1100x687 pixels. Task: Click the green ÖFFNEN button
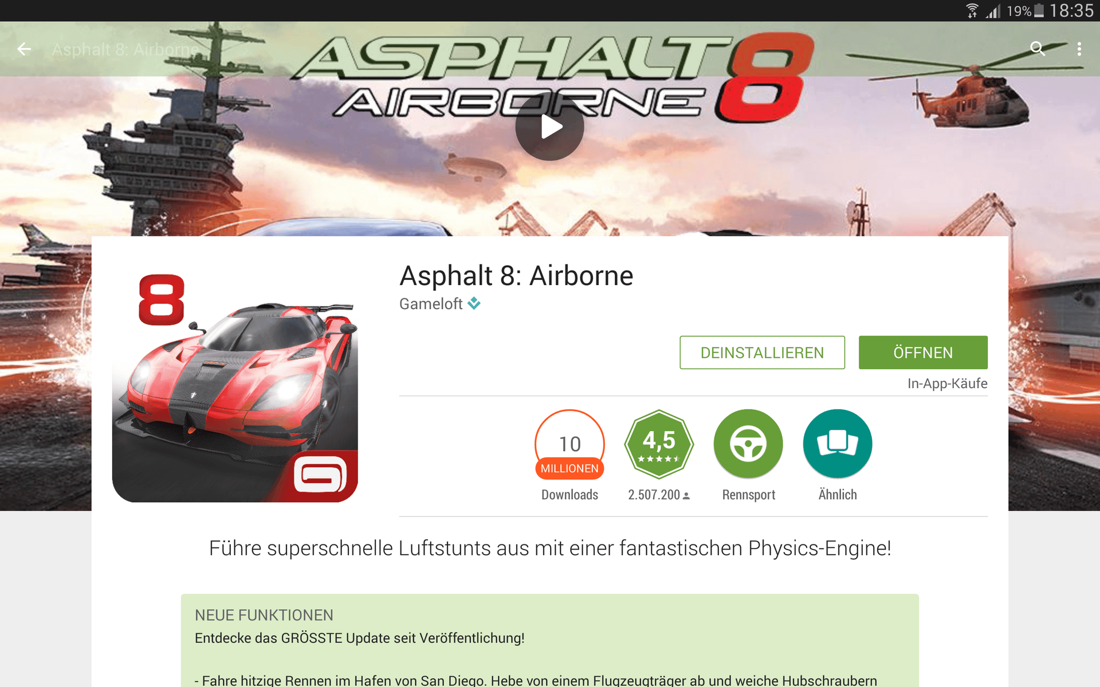(923, 353)
